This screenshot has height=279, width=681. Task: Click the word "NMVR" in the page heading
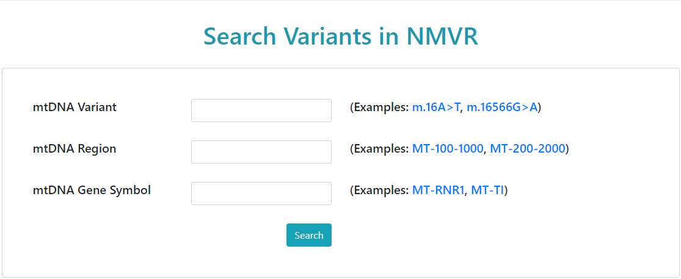point(442,37)
